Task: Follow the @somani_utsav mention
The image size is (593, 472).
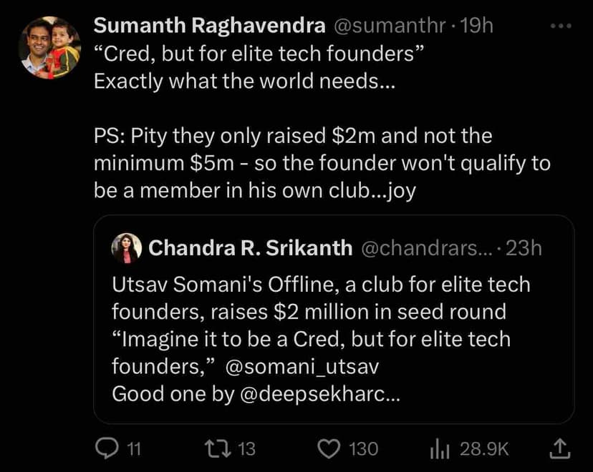Action: (301, 366)
